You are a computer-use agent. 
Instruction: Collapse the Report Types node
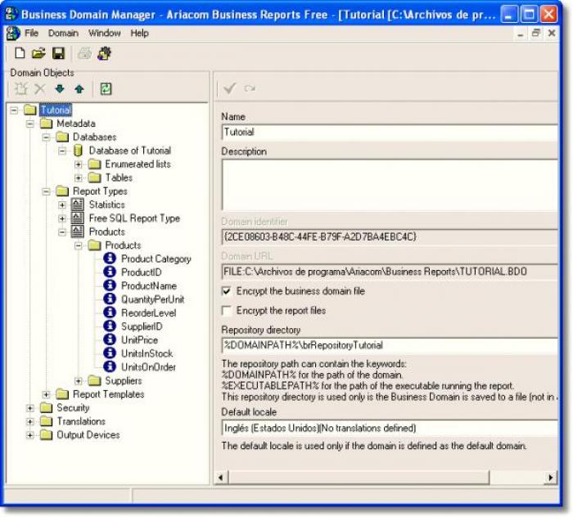pyautogui.click(x=46, y=191)
